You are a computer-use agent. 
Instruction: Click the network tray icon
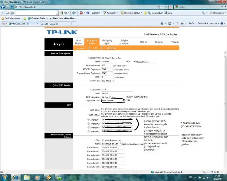point(204,178)
